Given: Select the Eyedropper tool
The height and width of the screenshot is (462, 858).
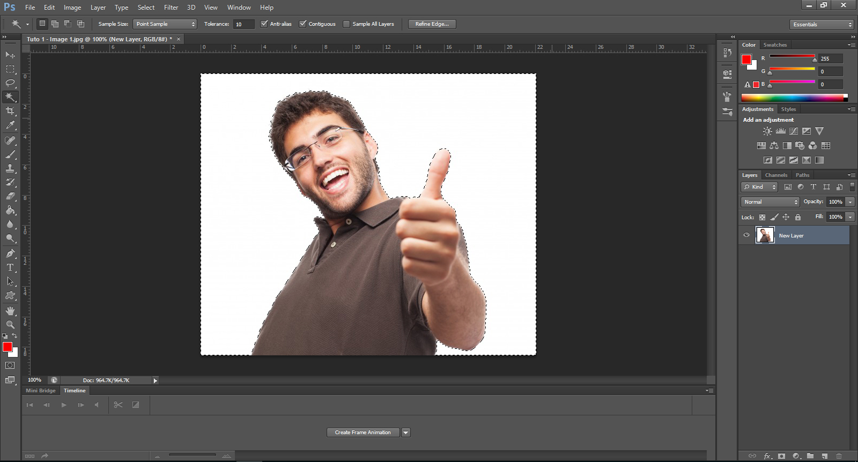Looking at the screenshot, I should [10, 125].
